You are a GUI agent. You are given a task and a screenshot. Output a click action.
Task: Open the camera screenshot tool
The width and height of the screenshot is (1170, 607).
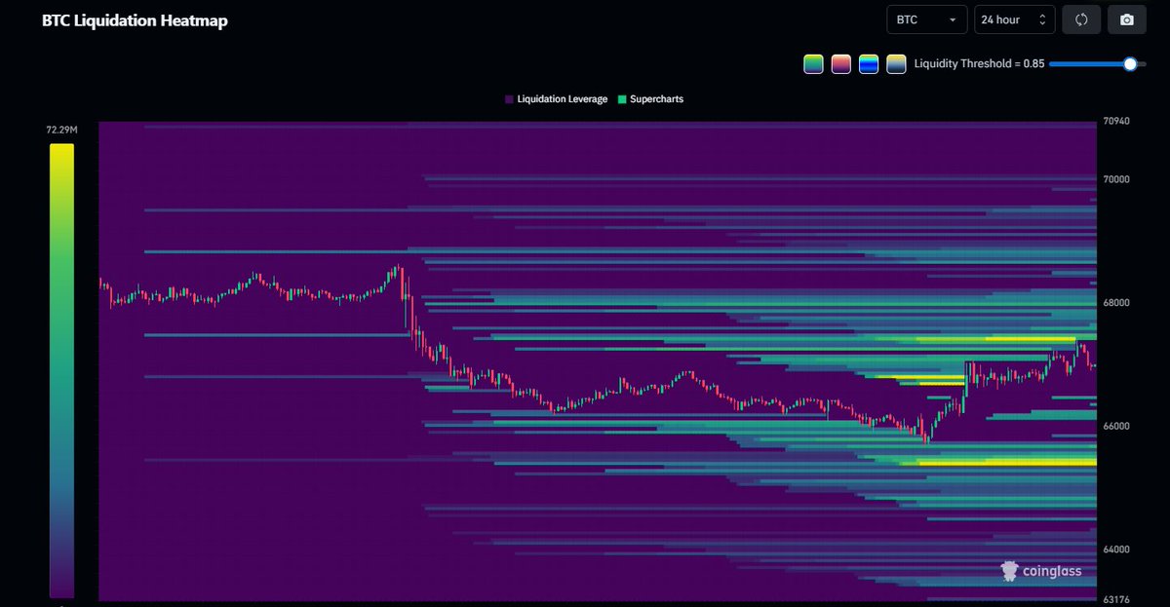1126,19
